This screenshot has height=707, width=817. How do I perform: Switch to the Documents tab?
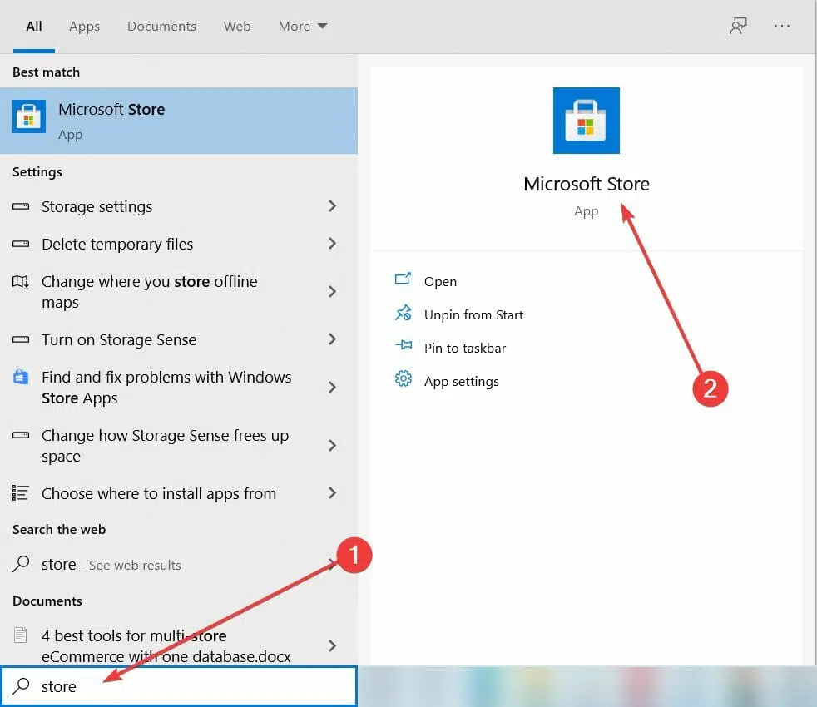point(161,26)
